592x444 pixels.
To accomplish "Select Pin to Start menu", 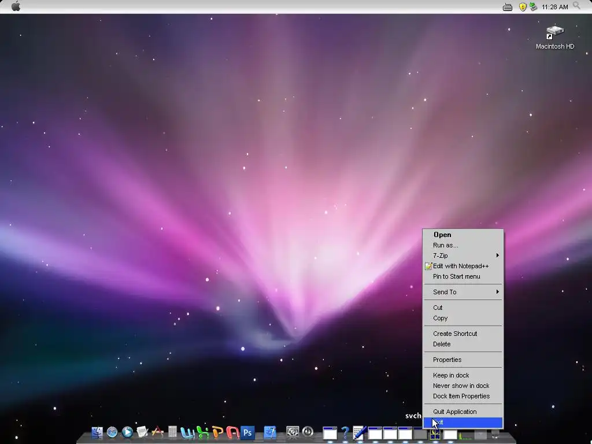I will pyautogui.click(x=463, y=276).
